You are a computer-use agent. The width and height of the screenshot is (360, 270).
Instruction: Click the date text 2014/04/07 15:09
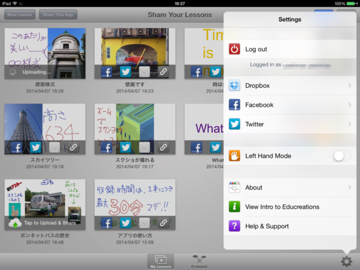click(135, 242)
